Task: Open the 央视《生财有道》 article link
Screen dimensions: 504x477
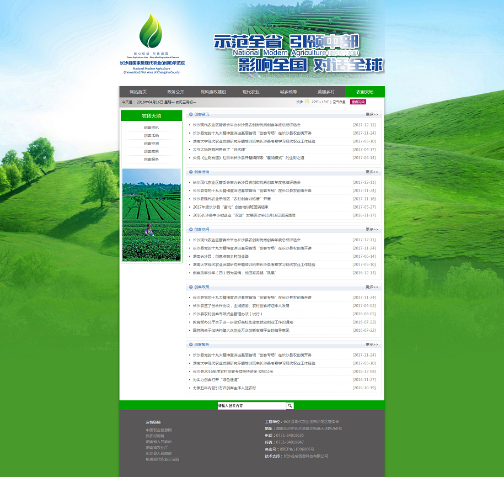Action: point(249,158)
